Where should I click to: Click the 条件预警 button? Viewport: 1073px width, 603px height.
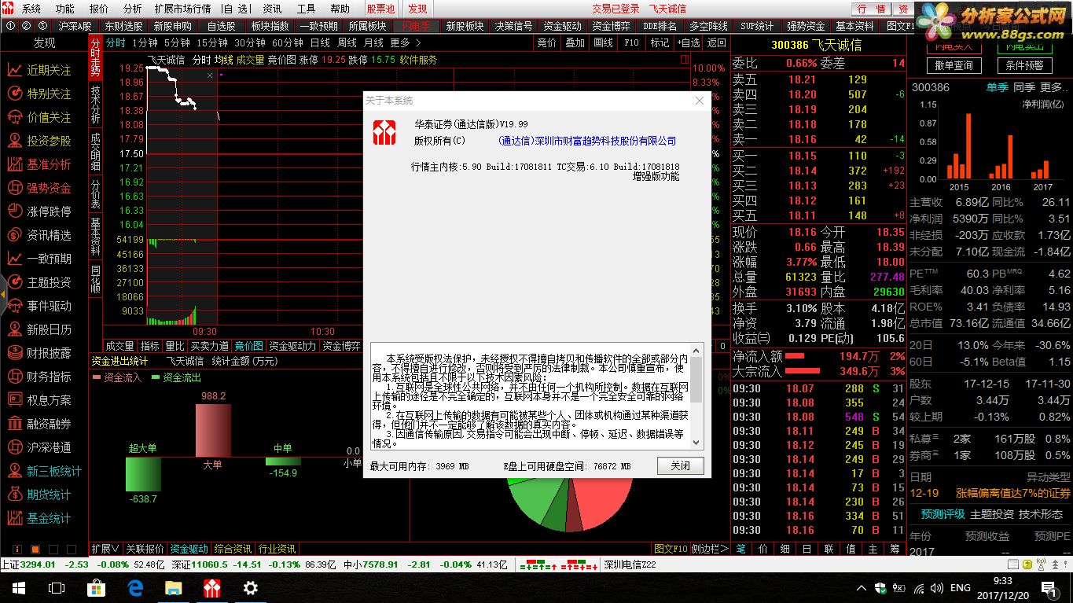(x=1023, y=65)
